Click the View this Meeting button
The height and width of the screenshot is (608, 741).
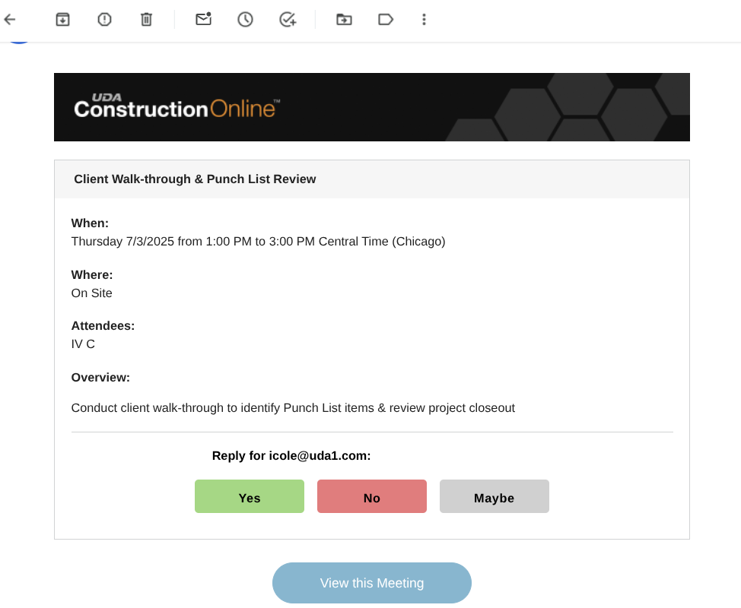tap(372, 583)
